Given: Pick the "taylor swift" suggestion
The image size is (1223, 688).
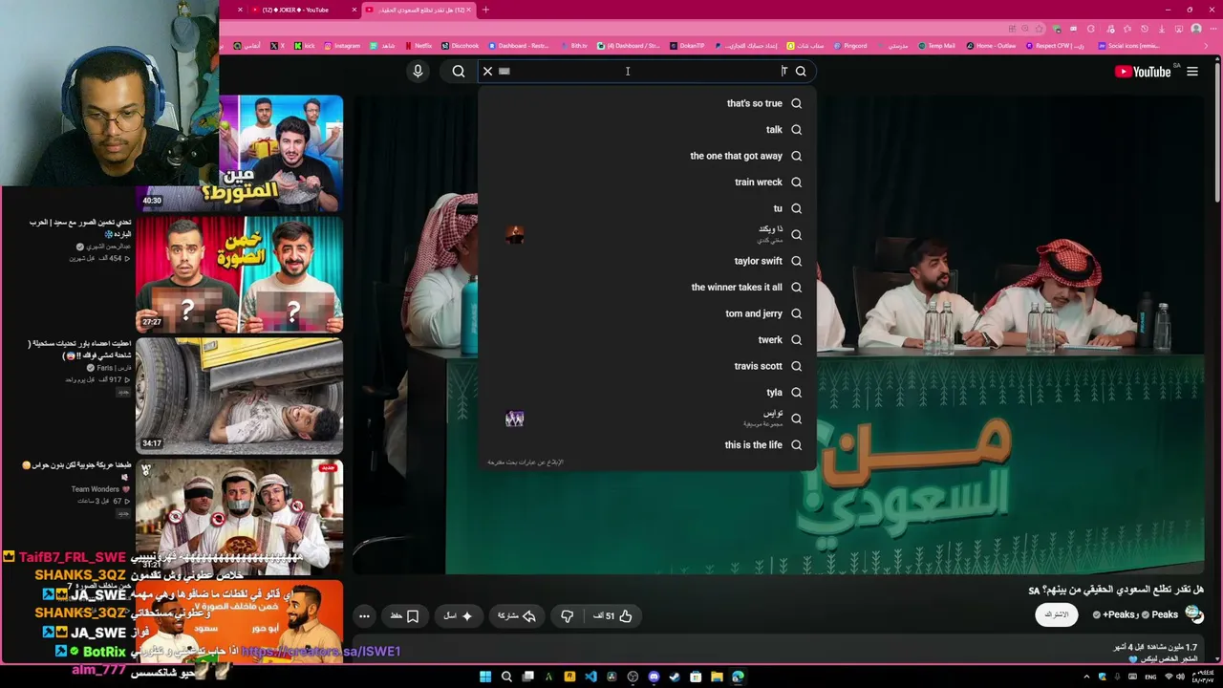Looking at the screenshot, I should tap(758, 261).
